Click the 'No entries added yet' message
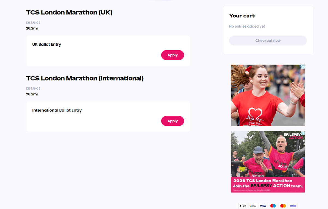The width and height of the screenshot is (328, 209). (x=247, y=27)
